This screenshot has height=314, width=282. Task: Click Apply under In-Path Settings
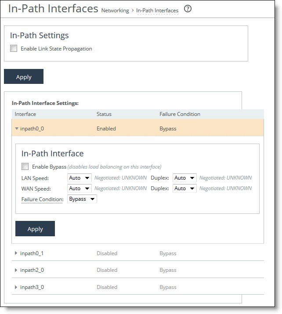[24, 77]
